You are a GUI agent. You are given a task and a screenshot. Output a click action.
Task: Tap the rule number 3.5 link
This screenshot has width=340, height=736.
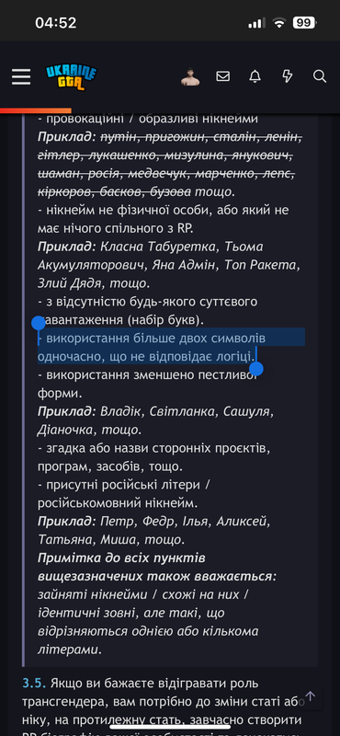click(34, 683)
